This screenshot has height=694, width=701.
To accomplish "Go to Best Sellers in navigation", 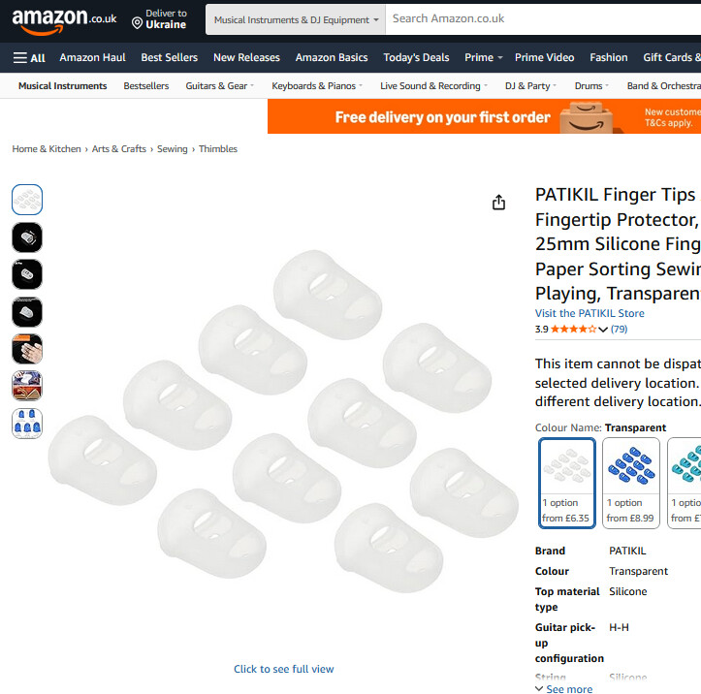I will (169, 57).
